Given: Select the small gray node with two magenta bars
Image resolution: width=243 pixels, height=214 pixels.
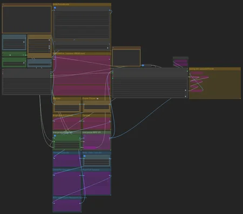Looking at the screenshot, I should 180,62.
